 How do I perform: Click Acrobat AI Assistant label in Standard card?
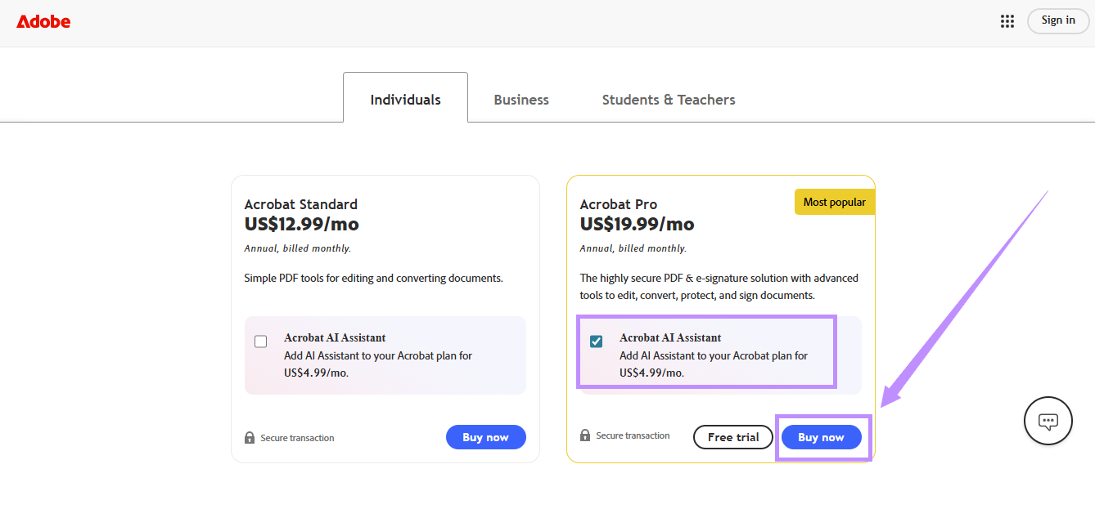click(x=335, y=337)
